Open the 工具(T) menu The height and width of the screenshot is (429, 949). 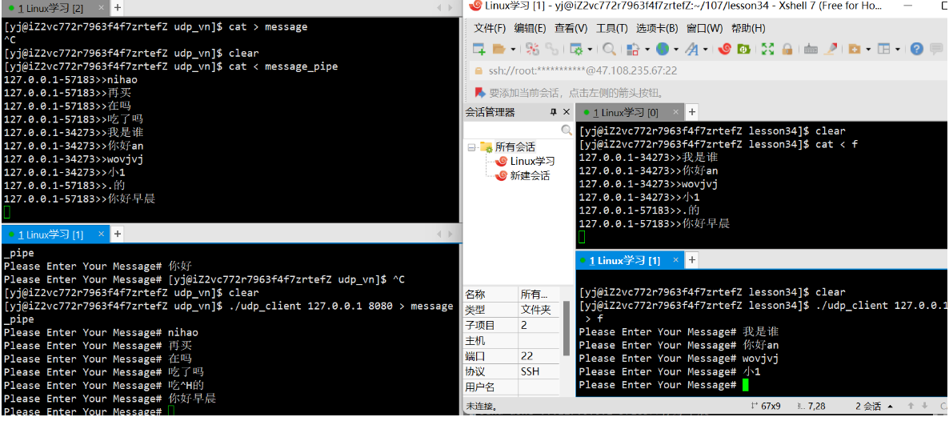[x=612, y=29]
